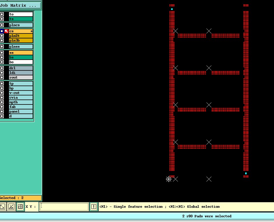Select the 'ss' layer name
Screen dimensions: 274x222
click(x=21, y=53)
